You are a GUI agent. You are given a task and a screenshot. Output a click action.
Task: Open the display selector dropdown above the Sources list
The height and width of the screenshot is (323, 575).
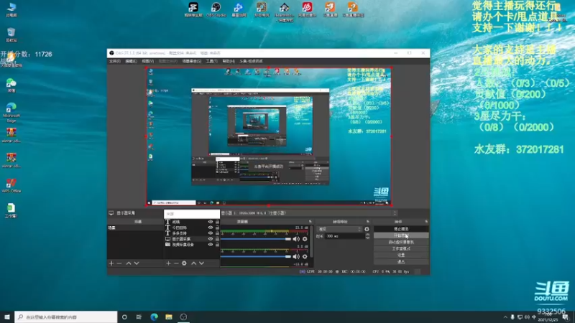(309, 213)
